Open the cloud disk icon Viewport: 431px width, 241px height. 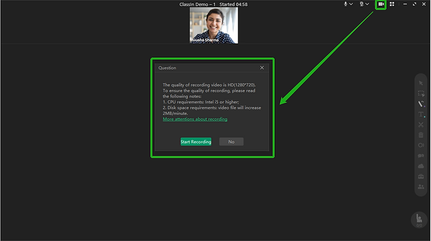pyautogui.click(x=421, y=166)
